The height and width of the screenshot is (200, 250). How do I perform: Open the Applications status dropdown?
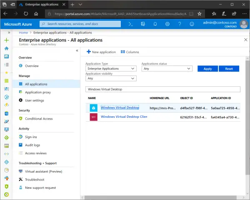pyautogui.click(x=167, y=68)
